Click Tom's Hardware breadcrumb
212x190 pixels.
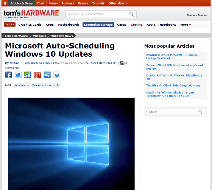[16, 36]
